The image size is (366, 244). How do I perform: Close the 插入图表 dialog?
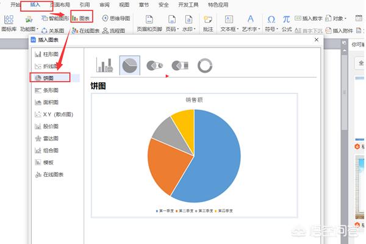click(x=317, y=40)
